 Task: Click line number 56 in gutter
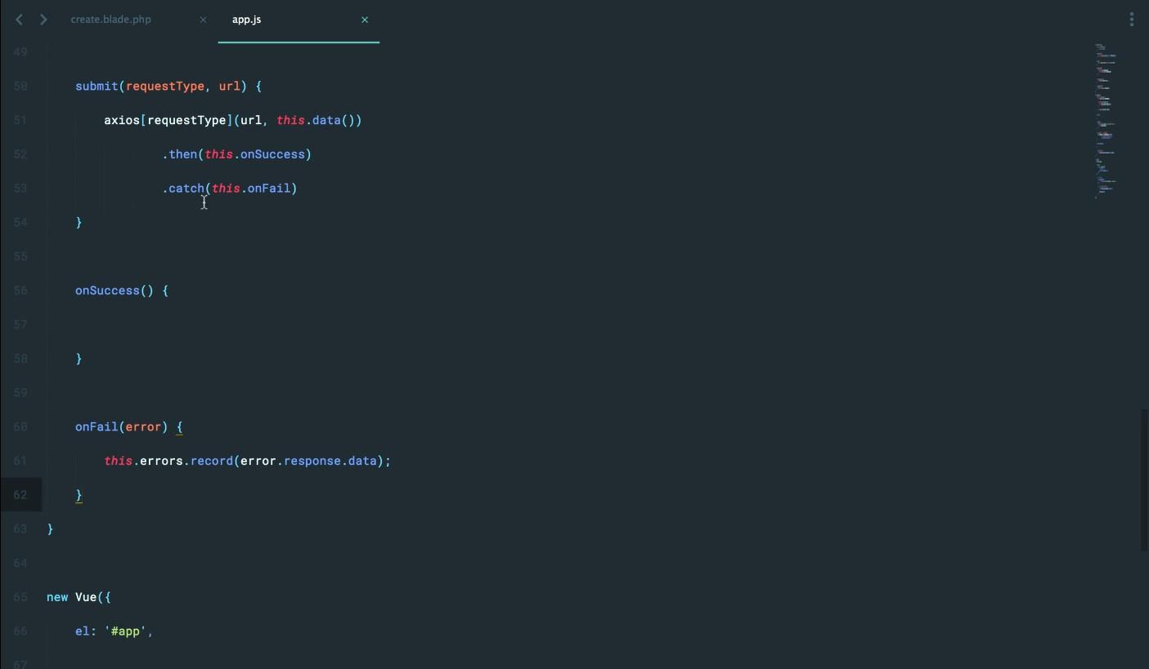click(x=20, y=291)
